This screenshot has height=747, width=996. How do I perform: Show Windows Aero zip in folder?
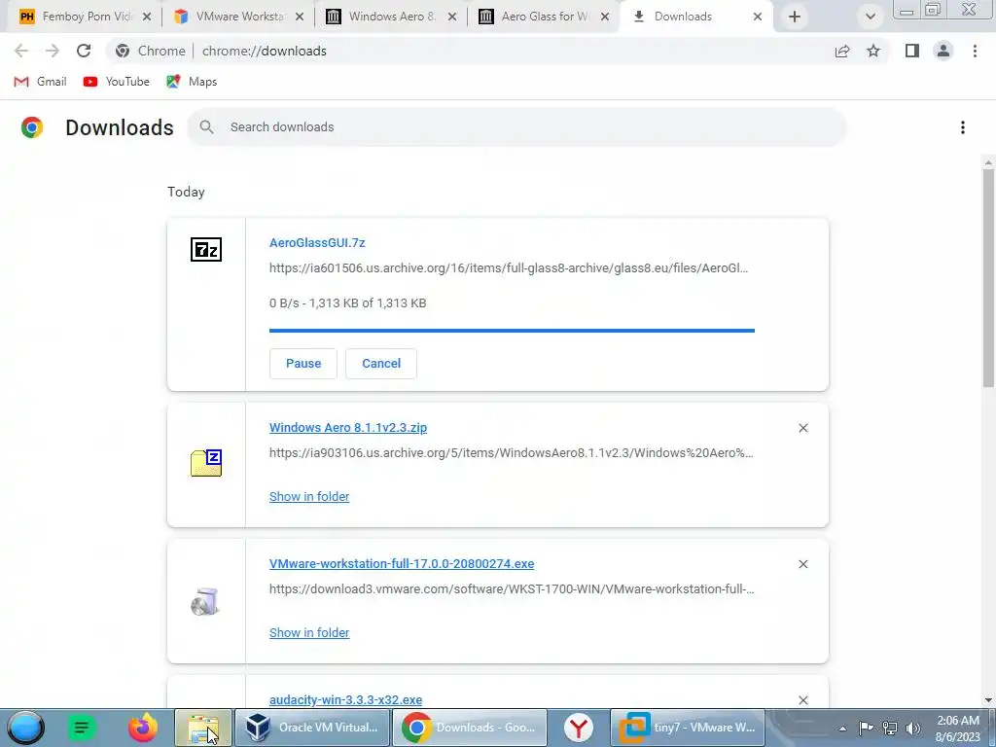pyautogui.click(x=309, y=497)
